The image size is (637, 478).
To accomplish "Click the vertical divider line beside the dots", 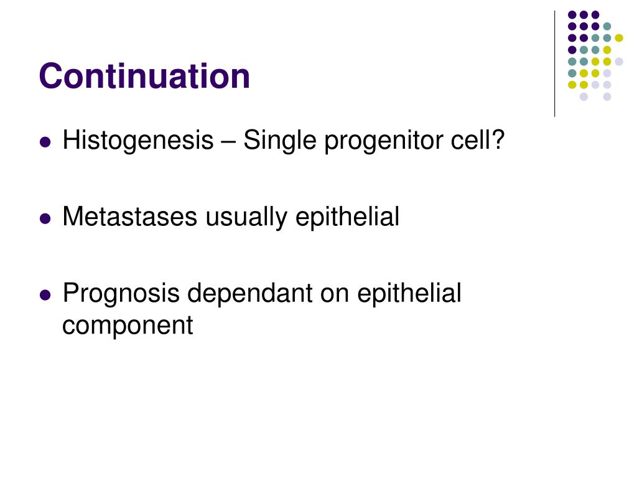I will [554, 64].
